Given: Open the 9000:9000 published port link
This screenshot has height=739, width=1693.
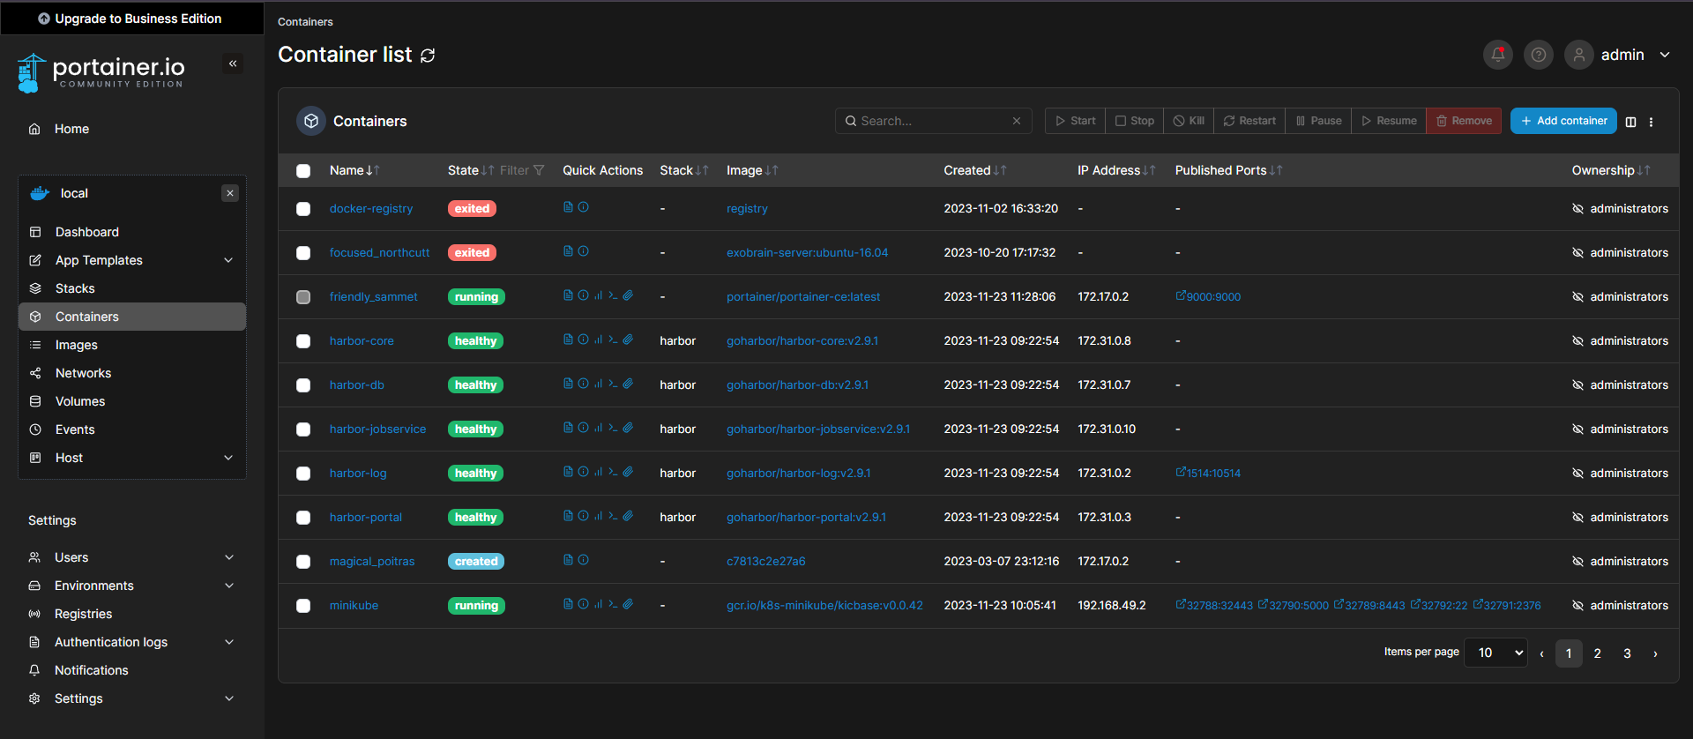Looking at the screenshot, I should pyautogui.click(x=1208, y=296).
